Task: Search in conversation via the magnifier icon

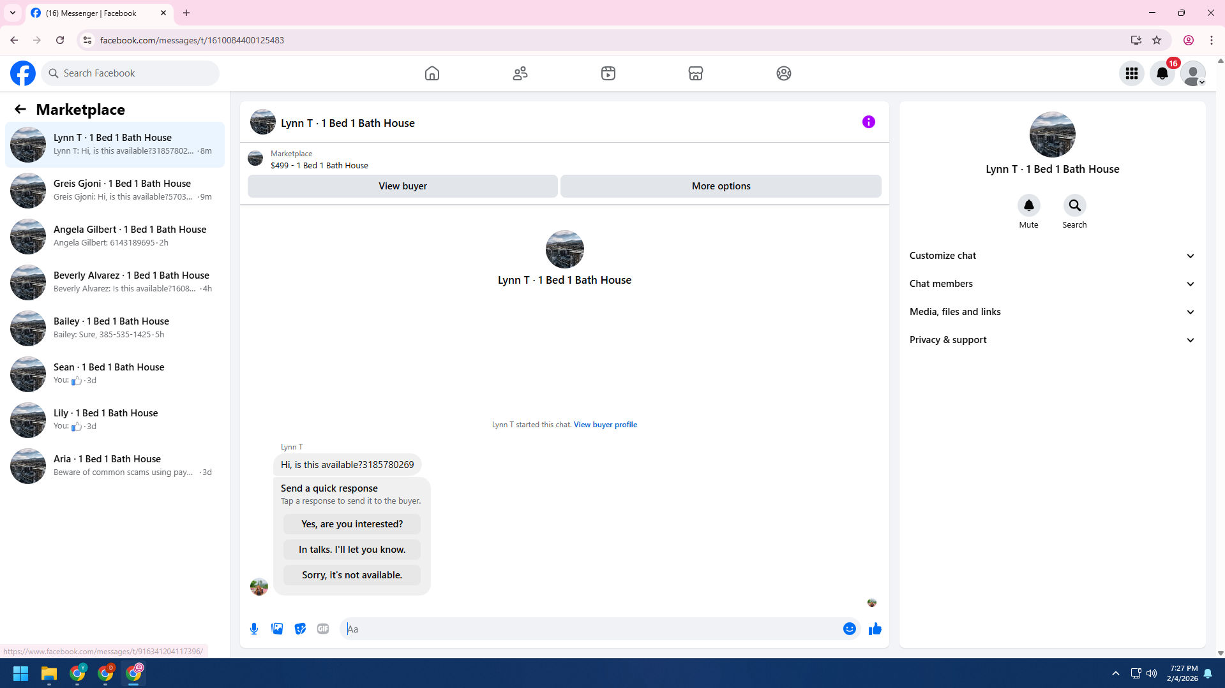Action: (1075, 205)
